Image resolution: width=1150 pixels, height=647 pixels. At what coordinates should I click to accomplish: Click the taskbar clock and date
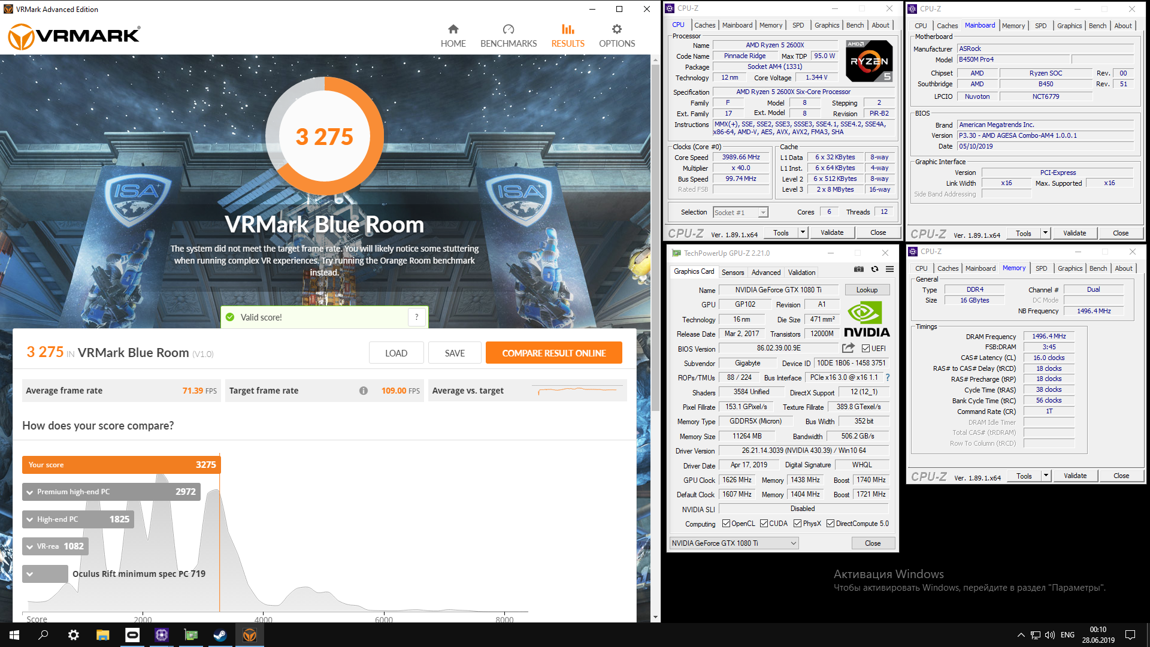tap(1098, 635)
